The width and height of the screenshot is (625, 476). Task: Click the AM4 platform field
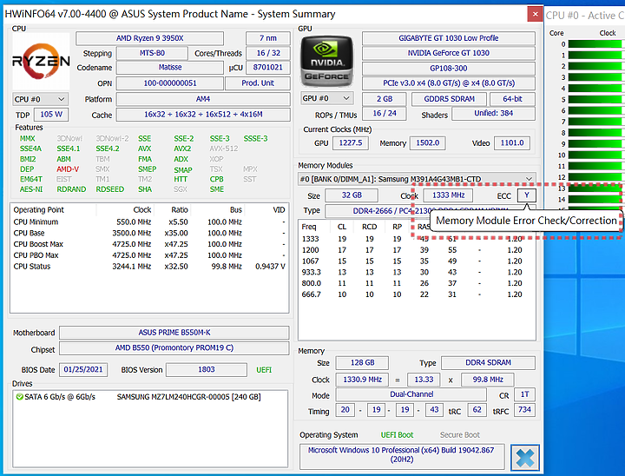(x=203, y=99)
